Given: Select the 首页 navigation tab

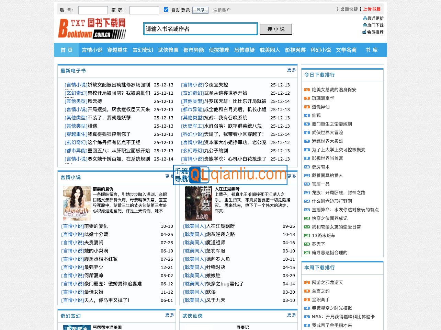Looking at the screenshot, I should coord(66,50).
